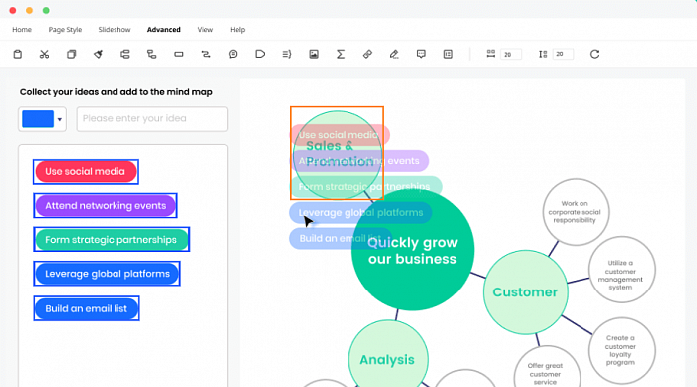Insert a hyperlink with link icon
The height and width of the screenshot is (387, 697).
(367, 54)
